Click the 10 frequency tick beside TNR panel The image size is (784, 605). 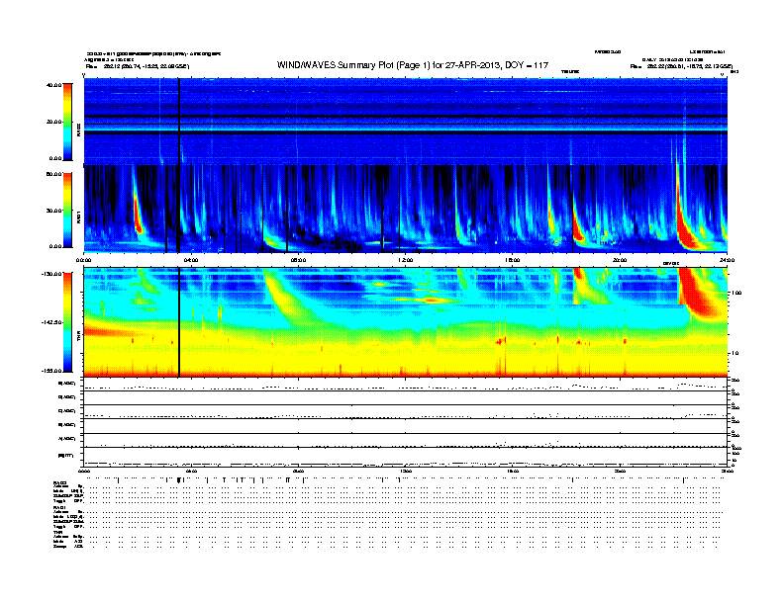[735, 353]
